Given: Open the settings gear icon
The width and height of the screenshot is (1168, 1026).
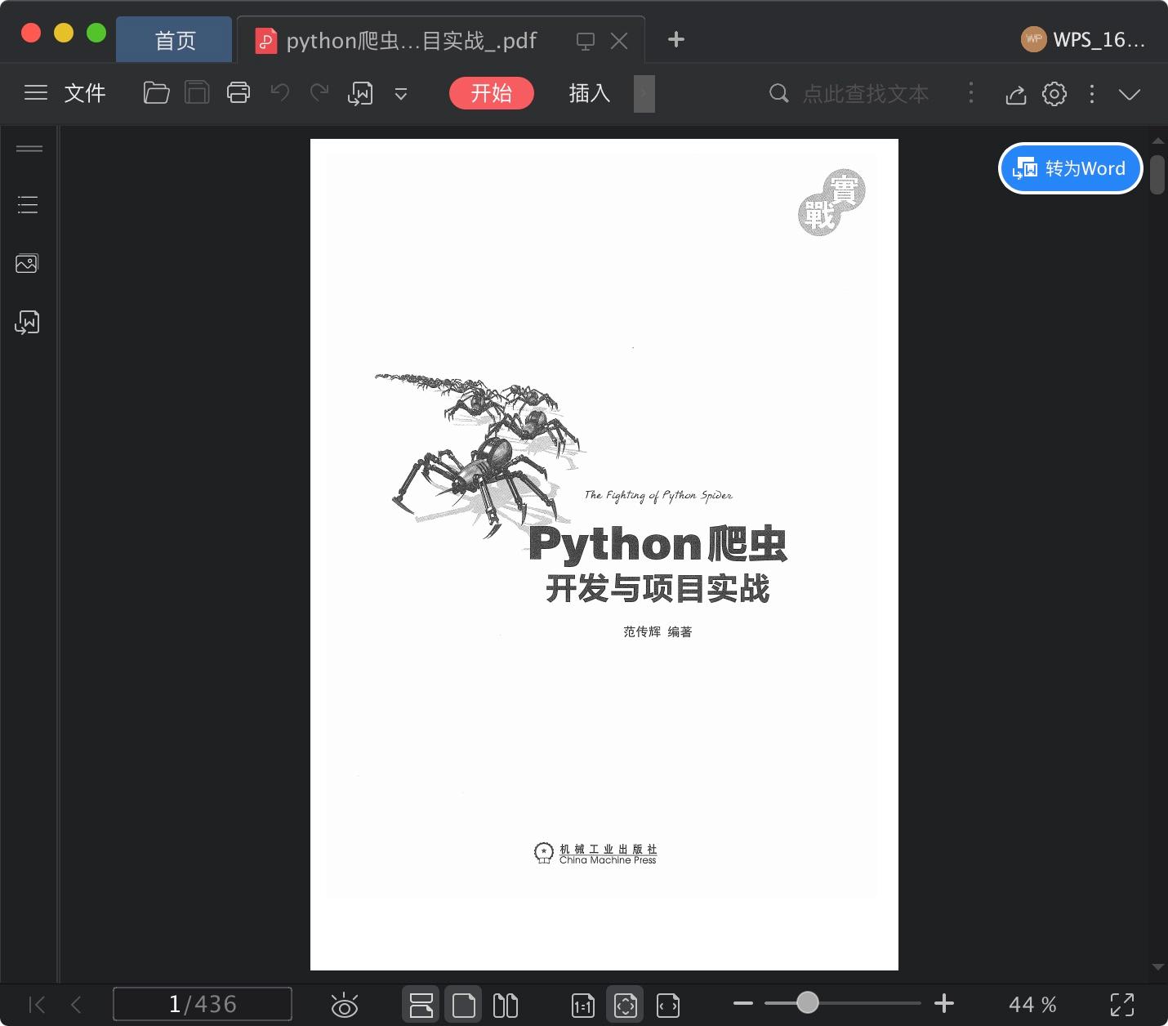Looking at the screenshot, I should (1054, 94).
